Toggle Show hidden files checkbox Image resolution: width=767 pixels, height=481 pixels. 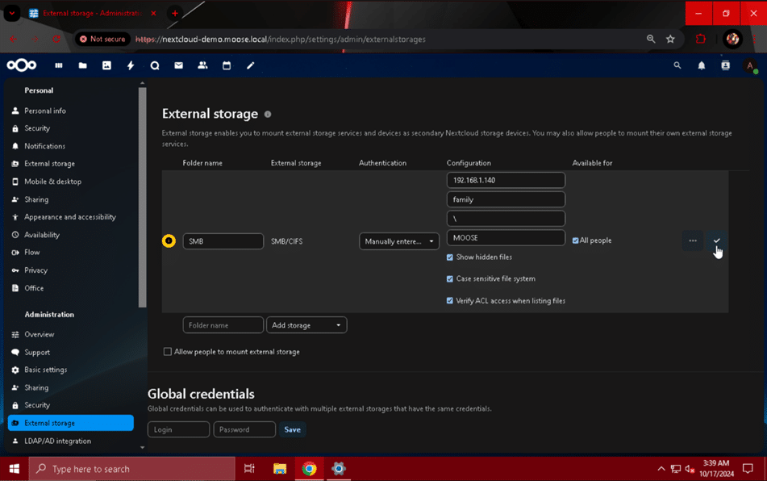tap(449, 257)
